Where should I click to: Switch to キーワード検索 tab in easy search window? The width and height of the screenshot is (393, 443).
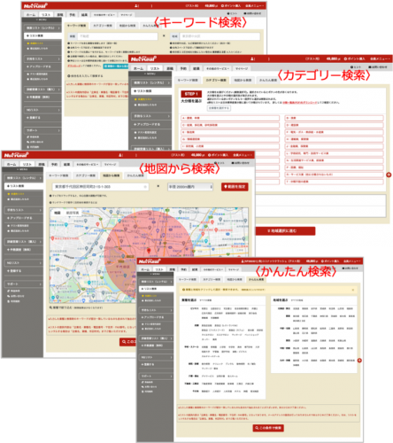click(188, 279)
